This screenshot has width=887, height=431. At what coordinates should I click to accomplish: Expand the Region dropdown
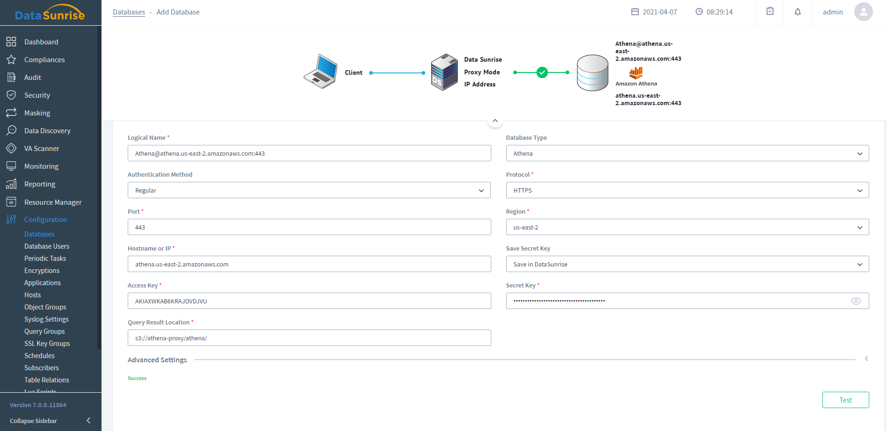pos(687,227)
